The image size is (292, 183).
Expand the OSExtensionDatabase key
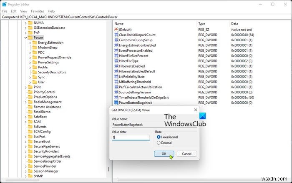(25, 28)
